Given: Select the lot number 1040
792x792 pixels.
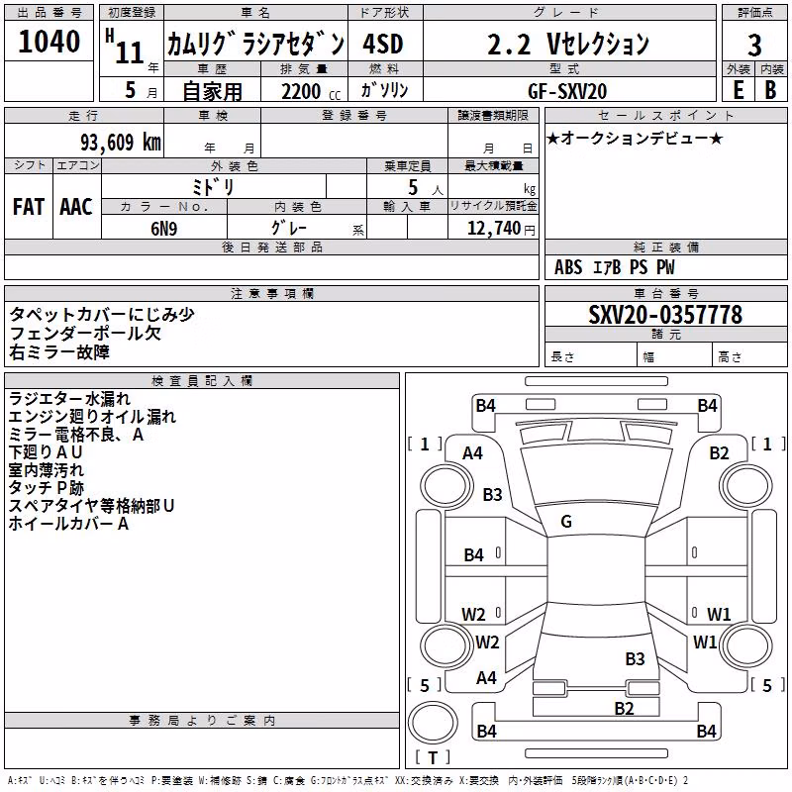Looking at the screenshot, I should (x=49, y=42).
